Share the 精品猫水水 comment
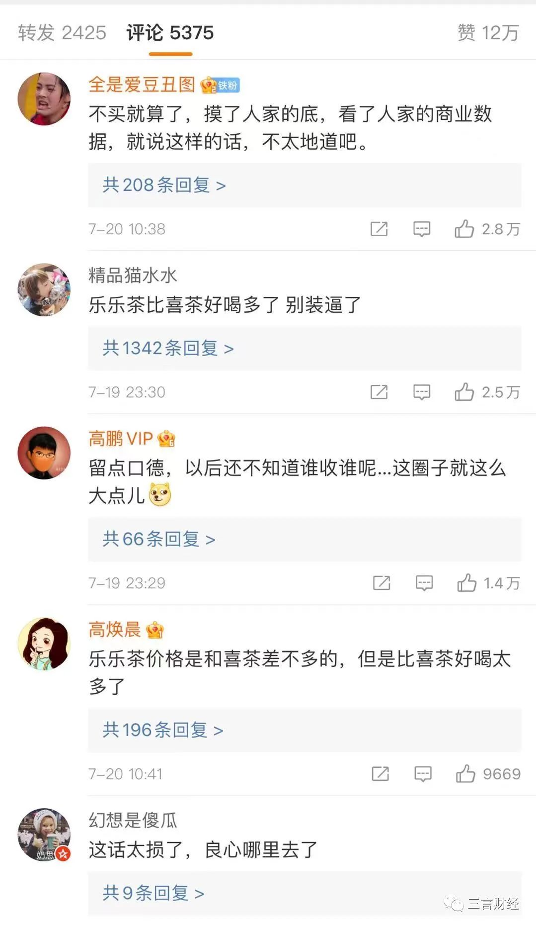 click(379, 392)
